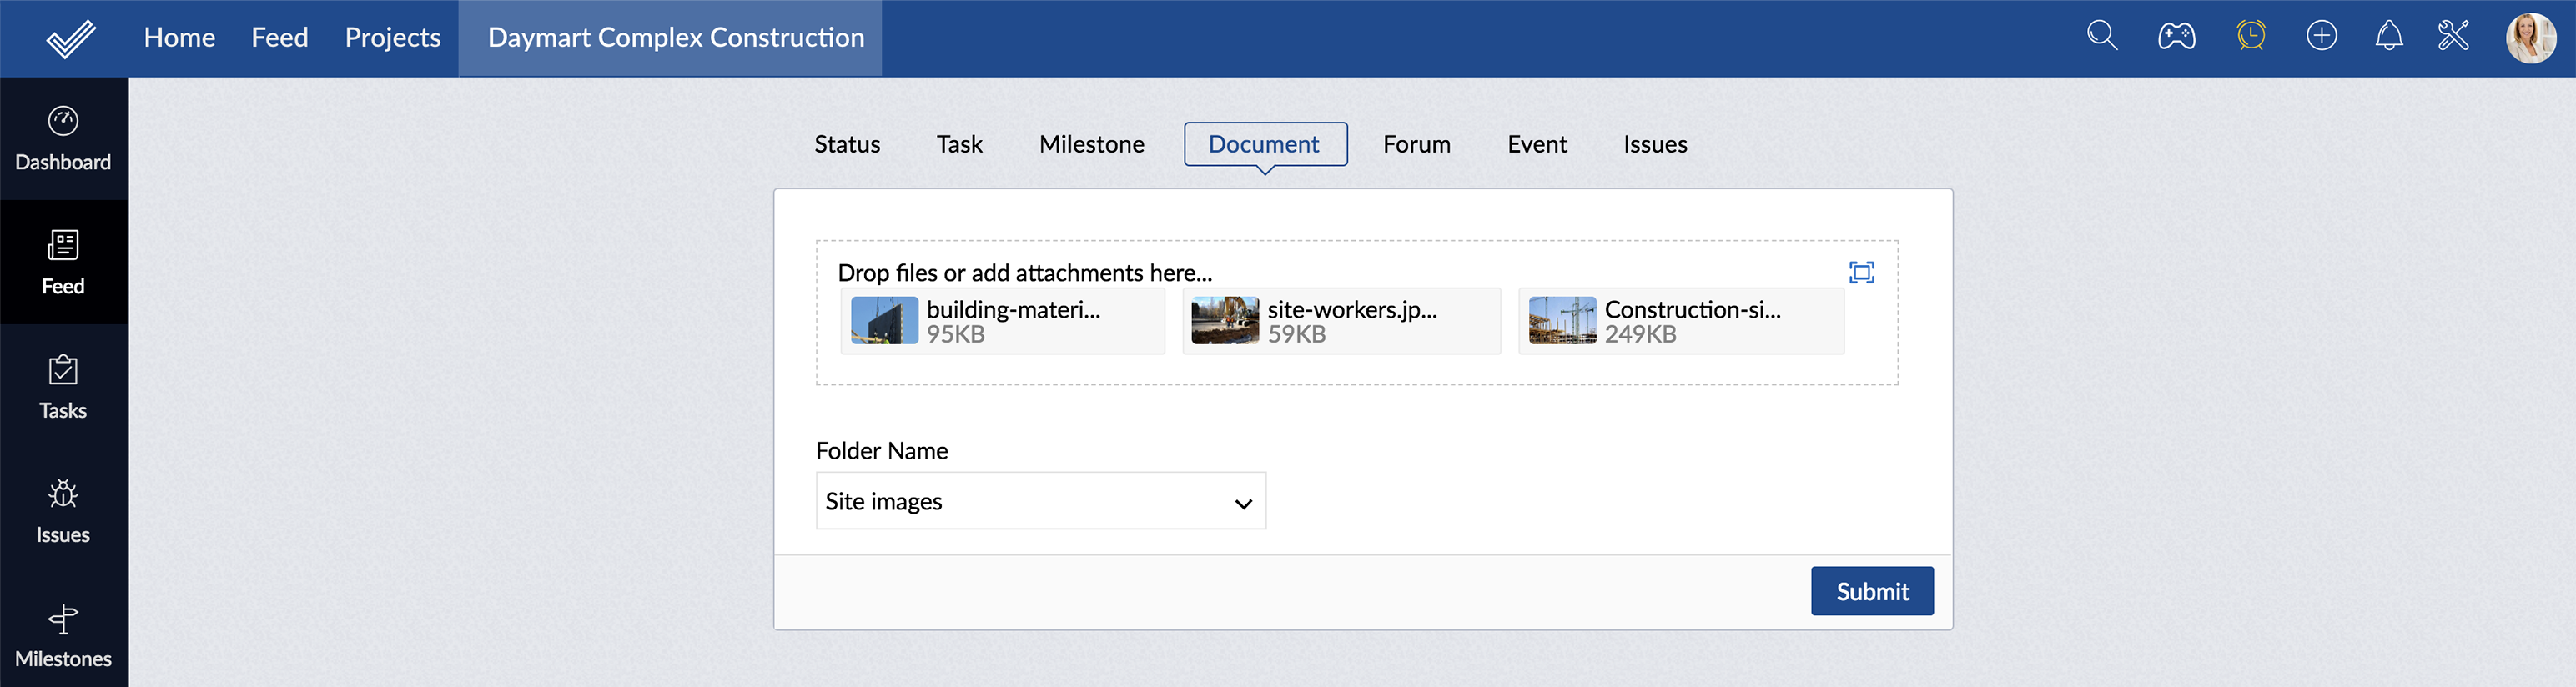Expand the attachment drop area icon
Image resolution: width=2576 pixels, height=687 pixels.
point(1861,272)
